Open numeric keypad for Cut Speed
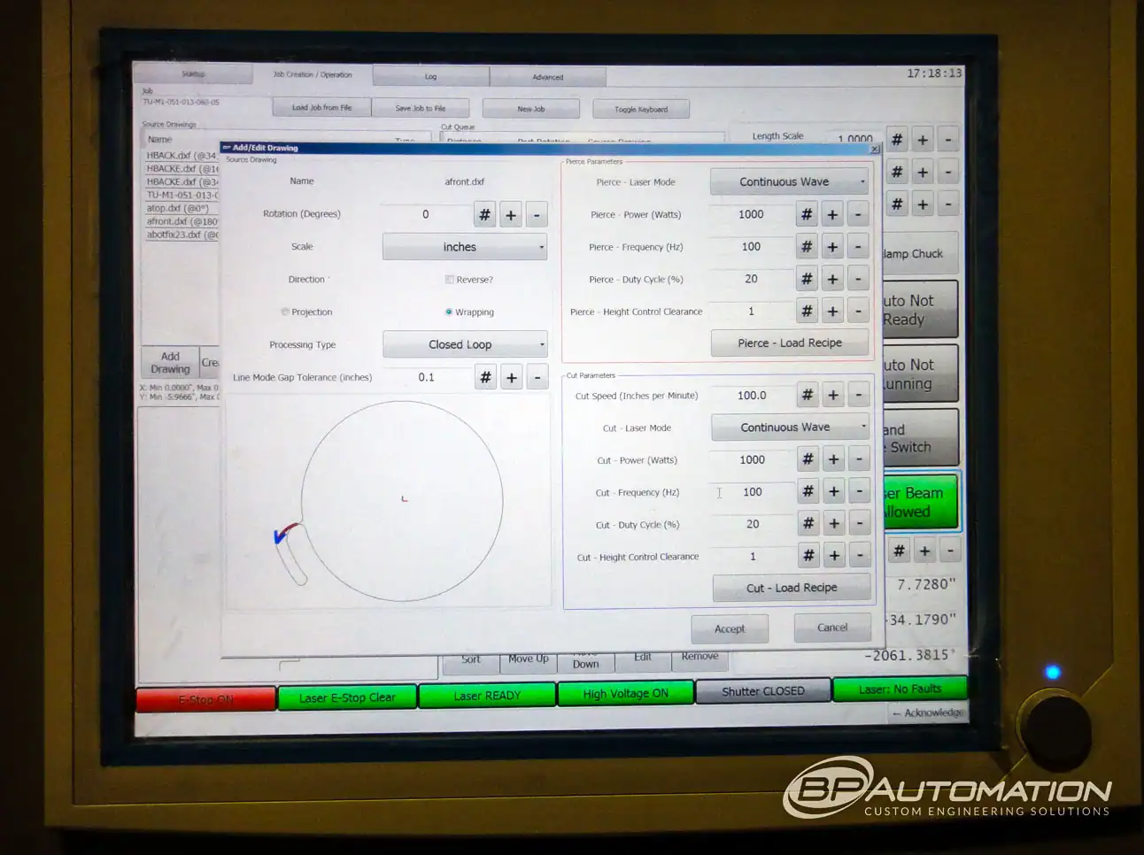Screen dimensions: 1144x855 [x=807, y=395]
